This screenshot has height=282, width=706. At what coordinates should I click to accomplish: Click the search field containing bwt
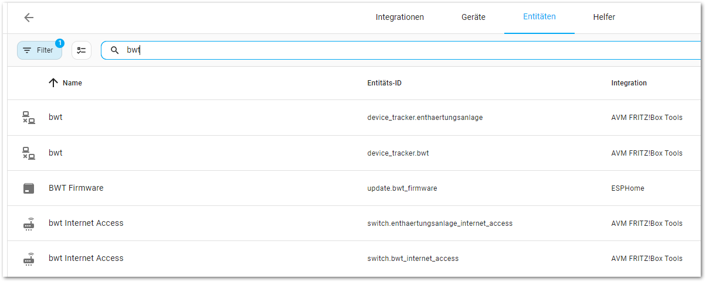pyautogui.click(x=399, y=50)
